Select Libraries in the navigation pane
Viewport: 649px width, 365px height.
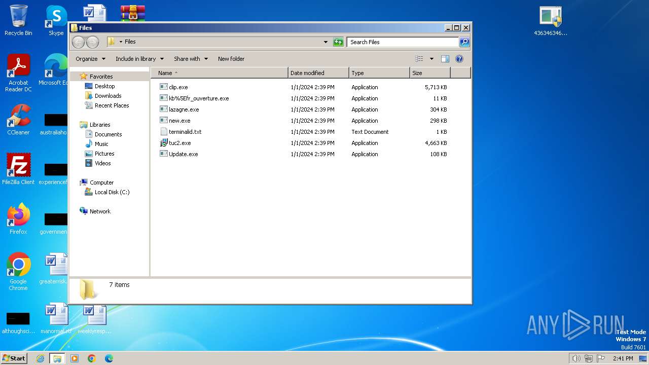100,125
